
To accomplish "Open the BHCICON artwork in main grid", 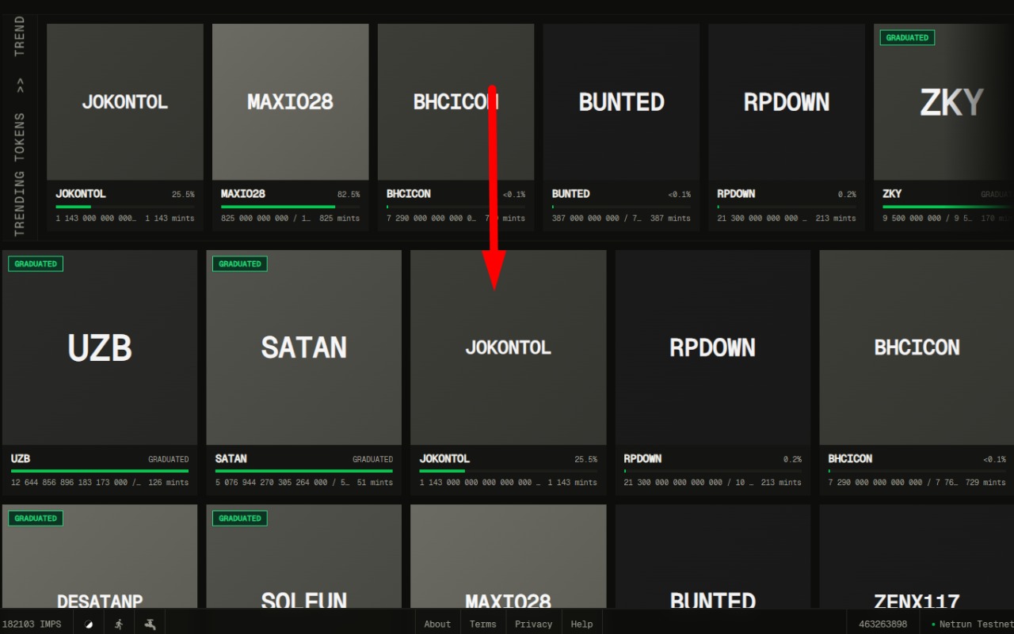I will coord(917,347).
